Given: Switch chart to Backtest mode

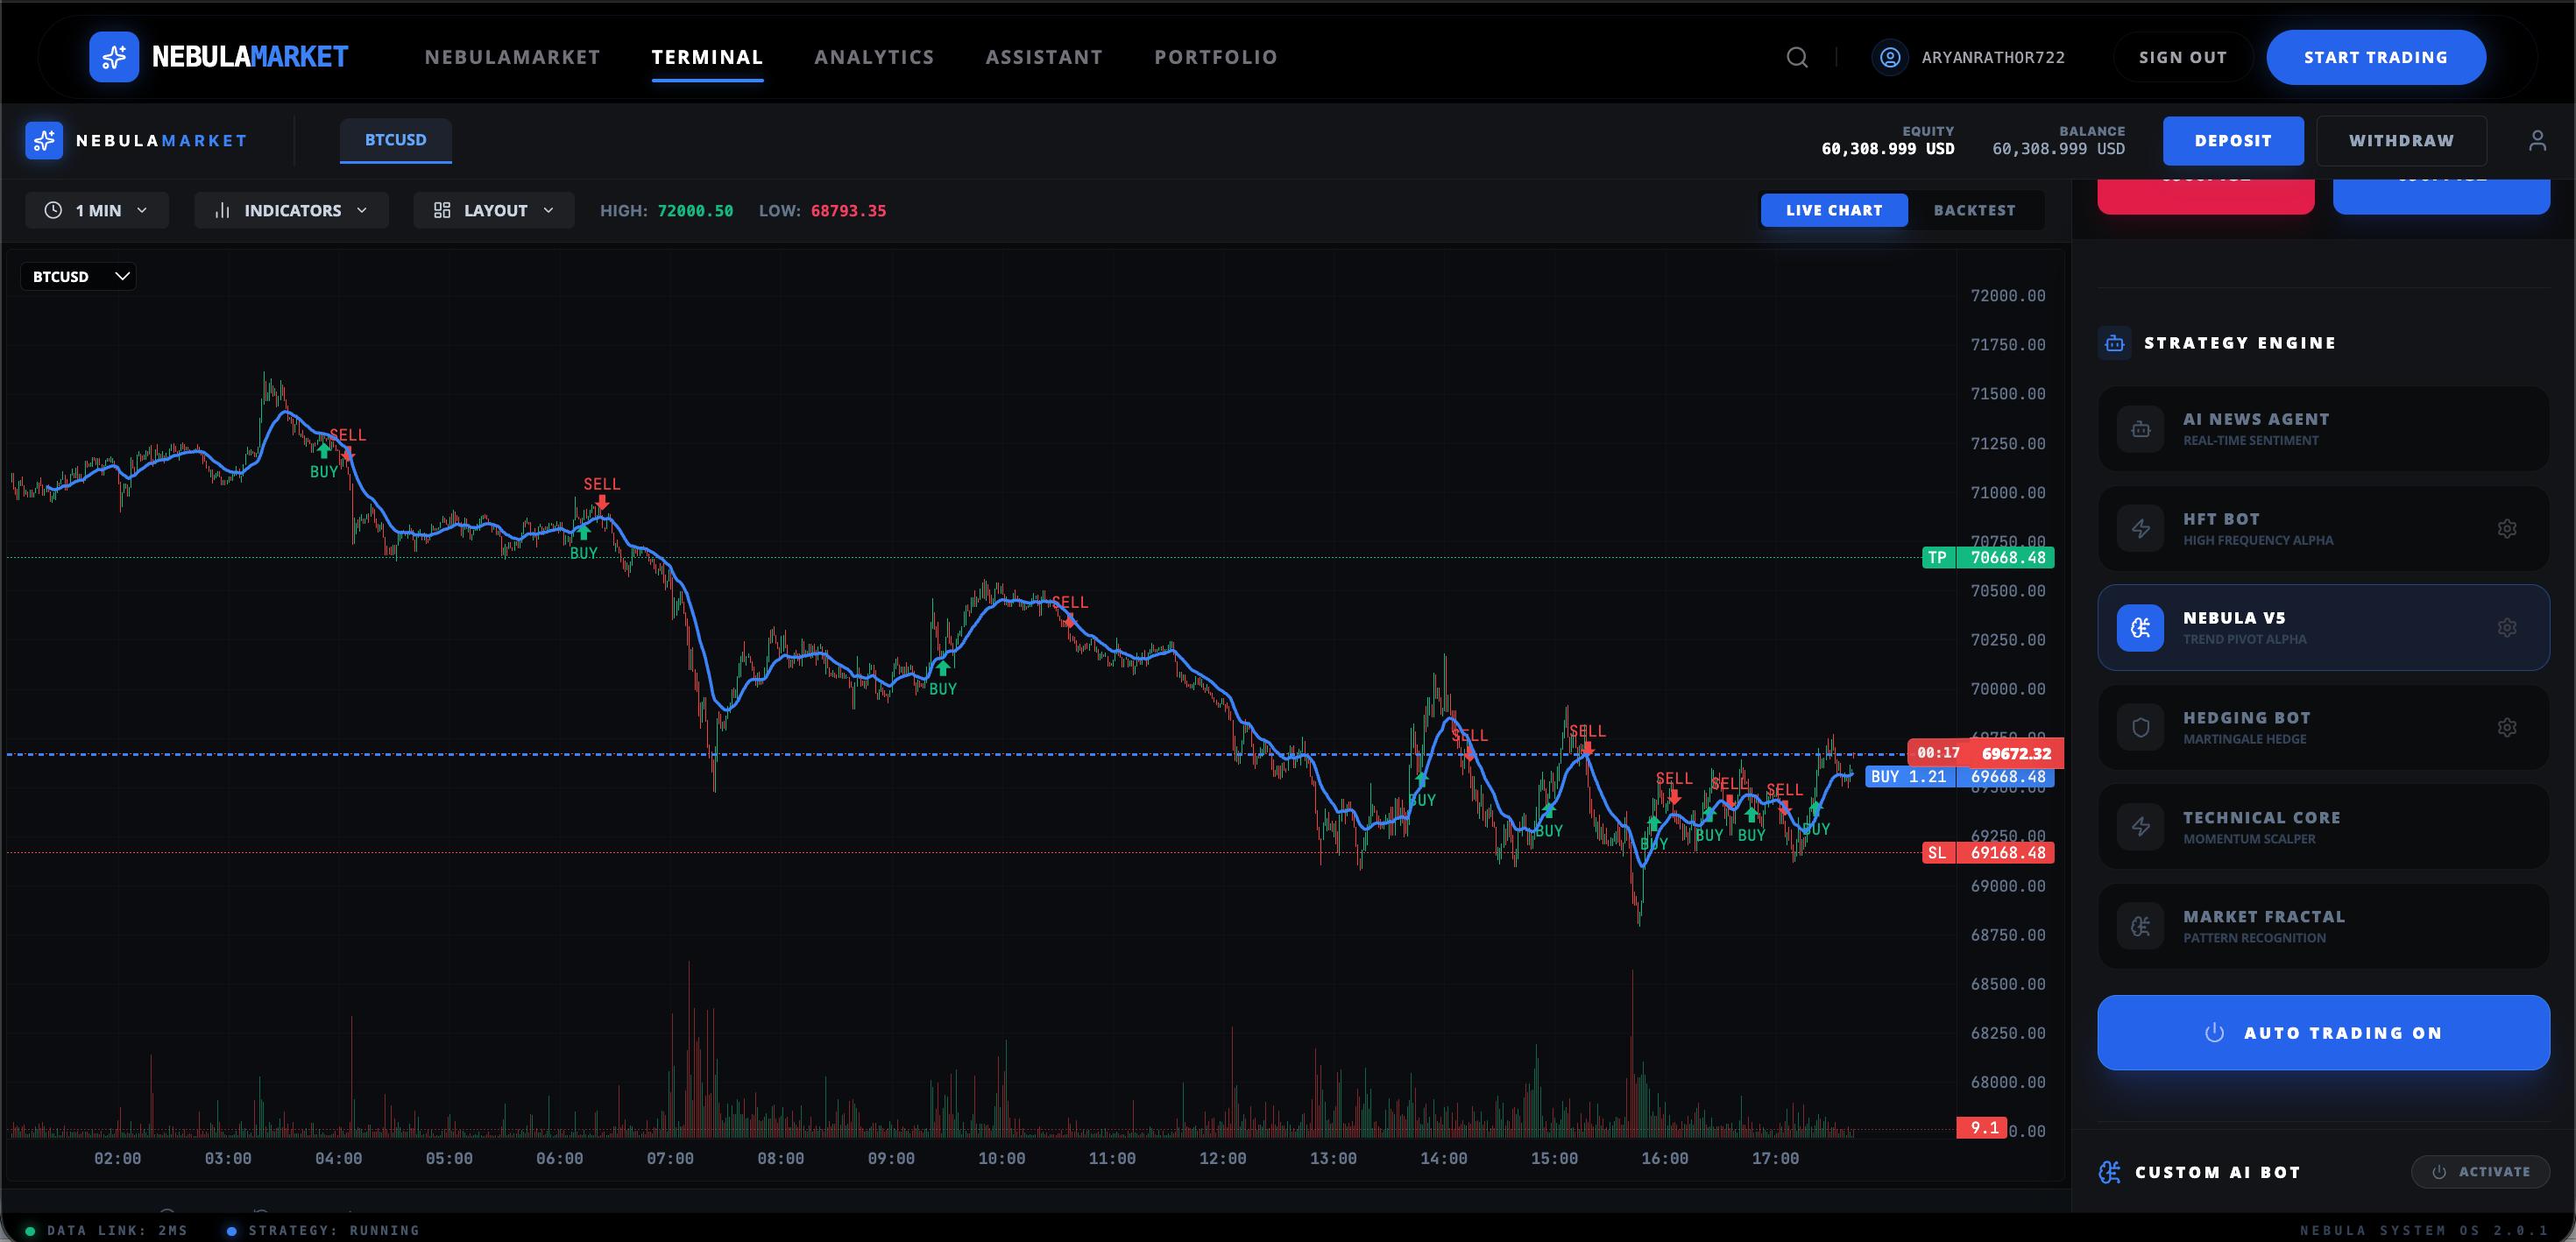Looking at the screenshot, I should tap(1973, 210).
